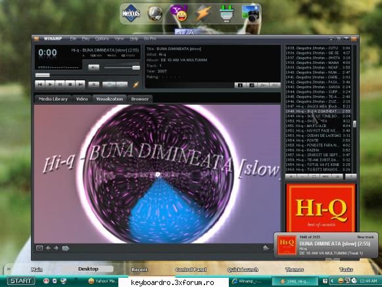Go to previous visualization preset arrow
The width and height of the screenshot is (382, 287).
pyautogui.click(x=48, y=248)
